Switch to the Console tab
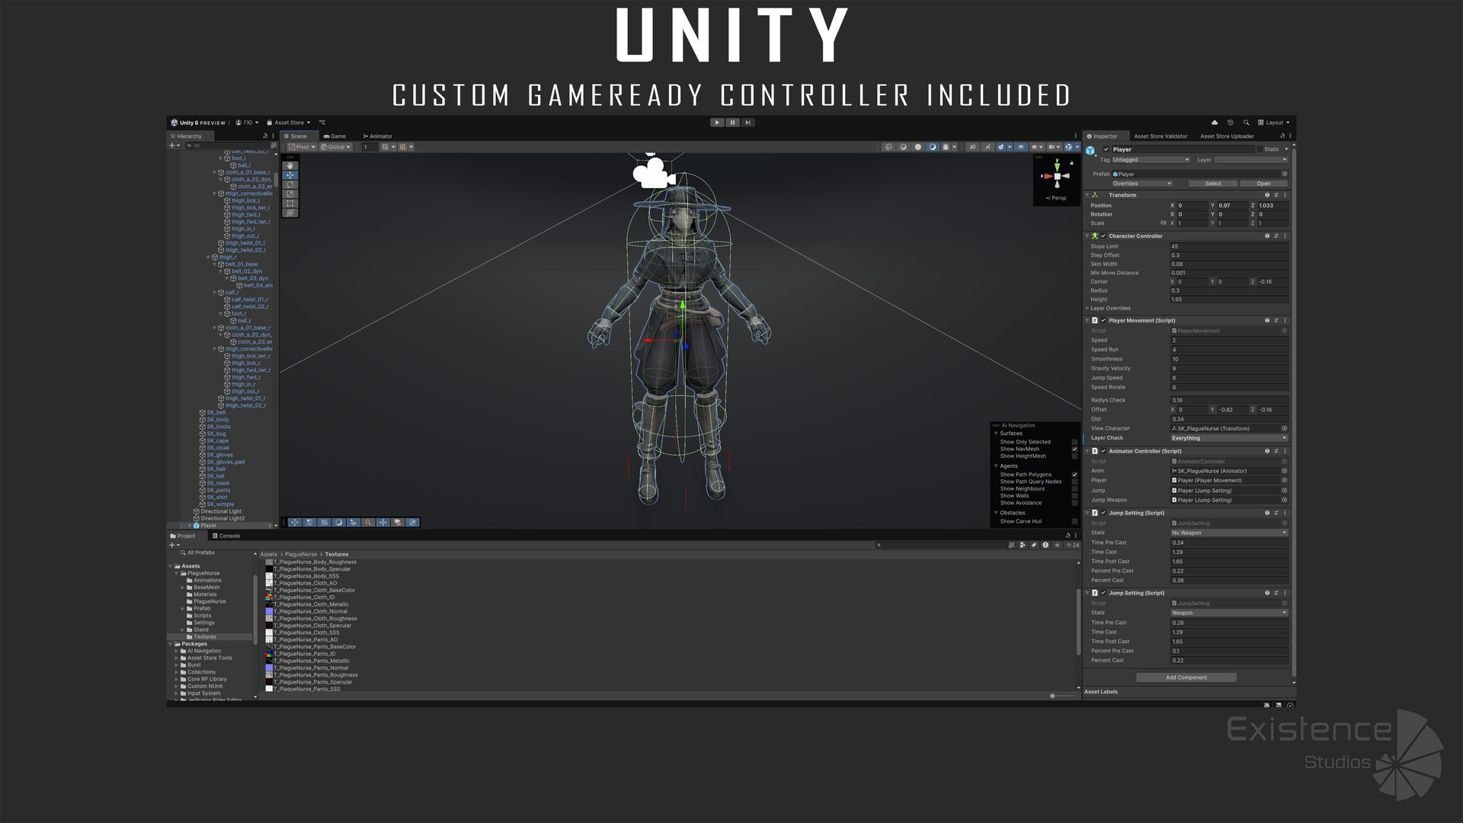1463x823 pixels. pos(226,536)
